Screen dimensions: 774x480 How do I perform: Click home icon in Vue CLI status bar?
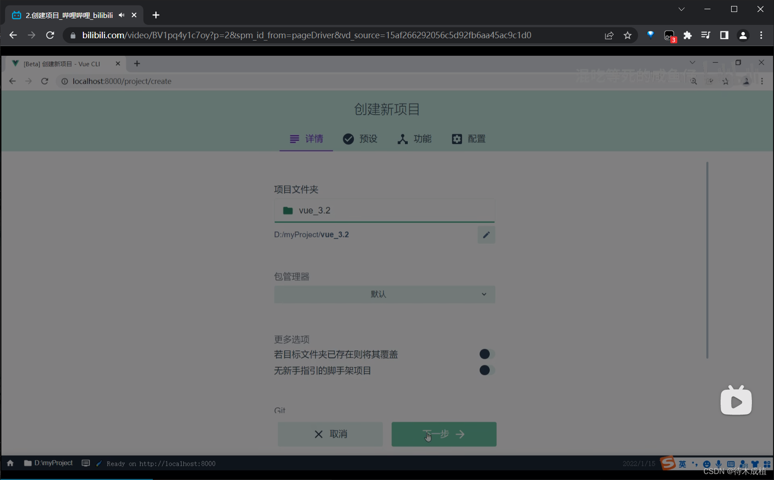10,463
